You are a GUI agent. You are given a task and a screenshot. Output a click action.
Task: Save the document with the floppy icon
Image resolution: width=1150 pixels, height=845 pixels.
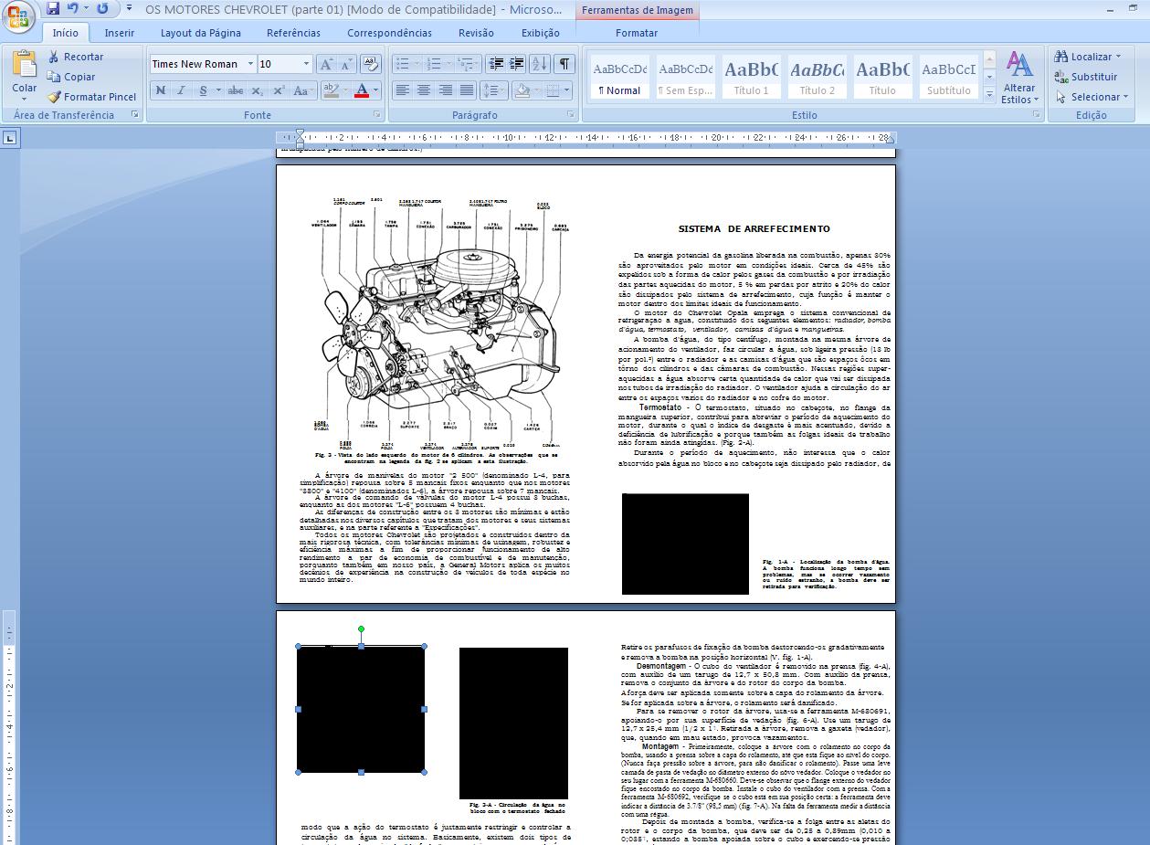coord(52,8)
